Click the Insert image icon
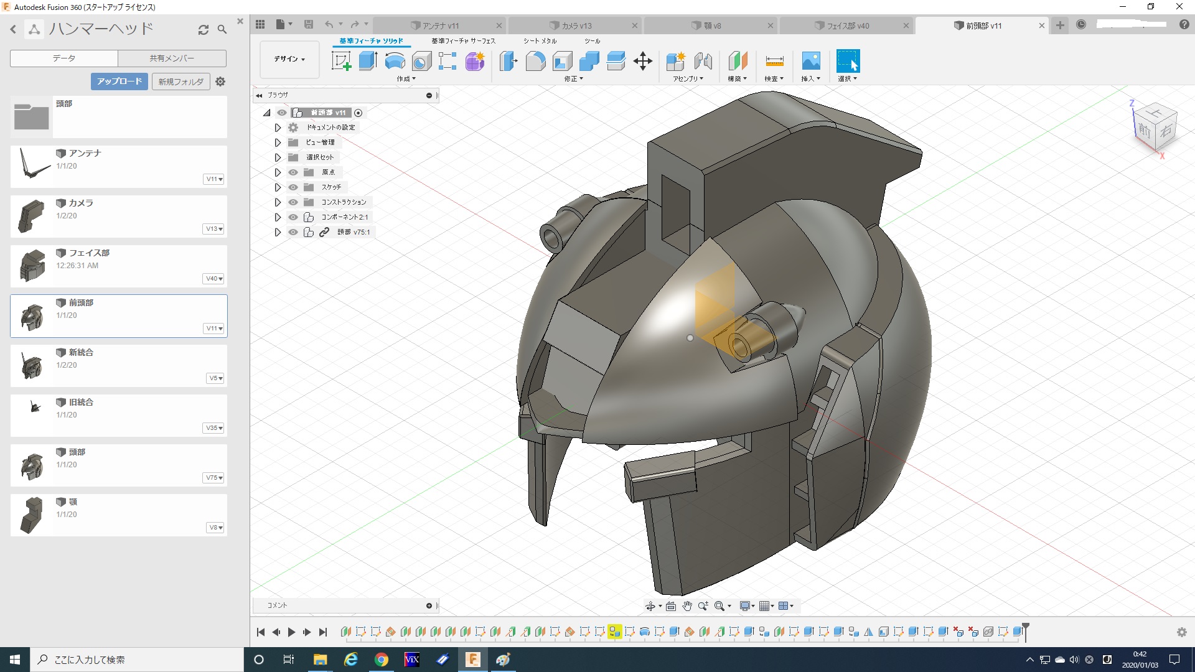The width and height of the screenshot is (1195, 672). coord(810,61)
